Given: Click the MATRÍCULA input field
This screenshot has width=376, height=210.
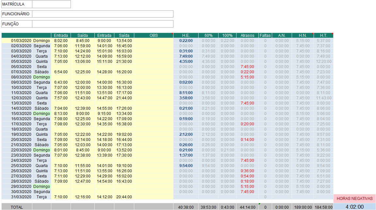Looking at the screenshot, I should tap(51, 4).
